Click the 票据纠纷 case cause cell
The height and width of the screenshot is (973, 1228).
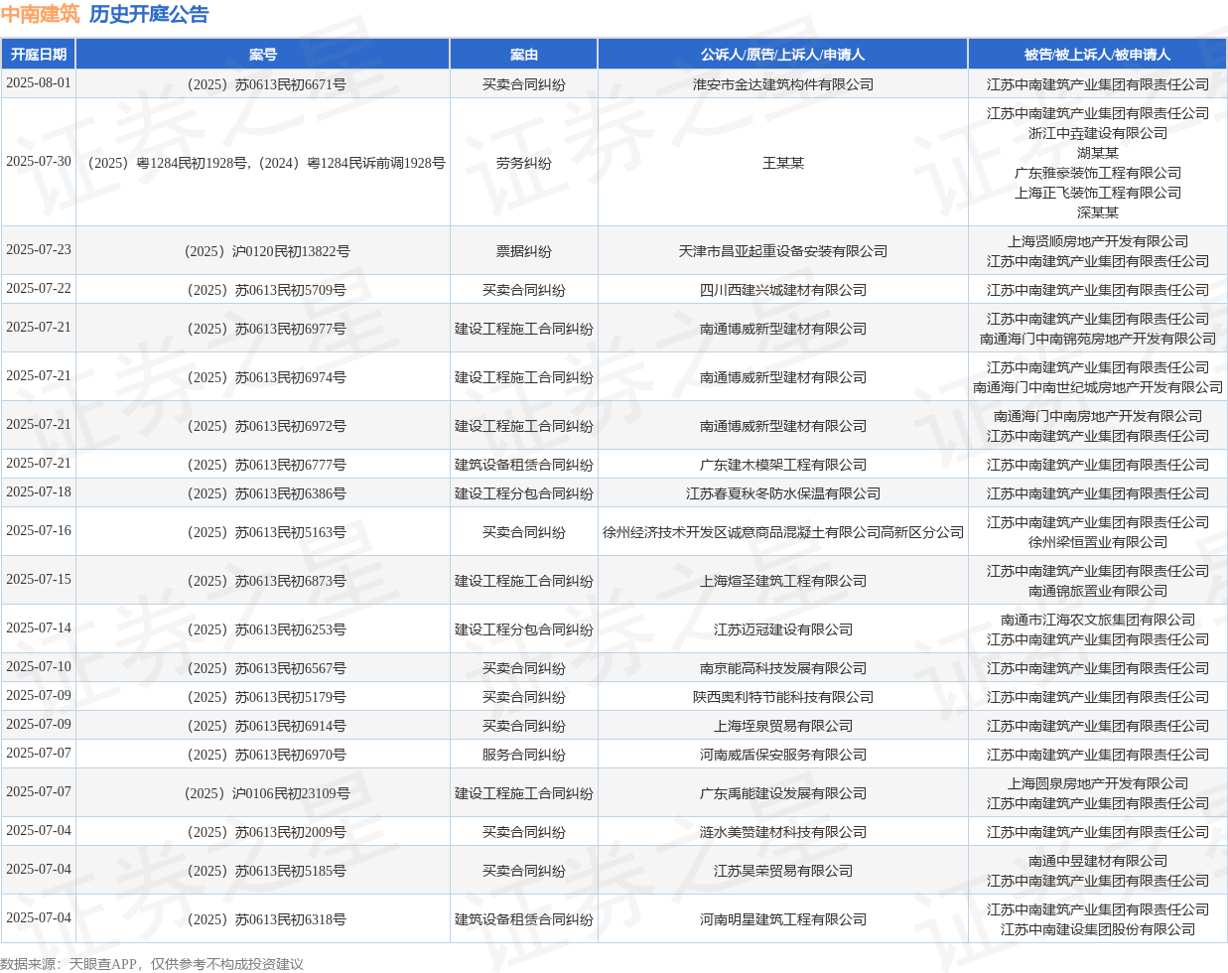coord(524,251)
